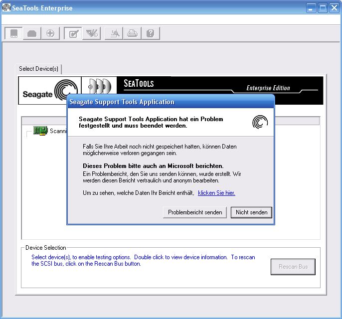342x319 pixels.
Task: Click the Seagate logo banner image
Action: click(50, 91)
